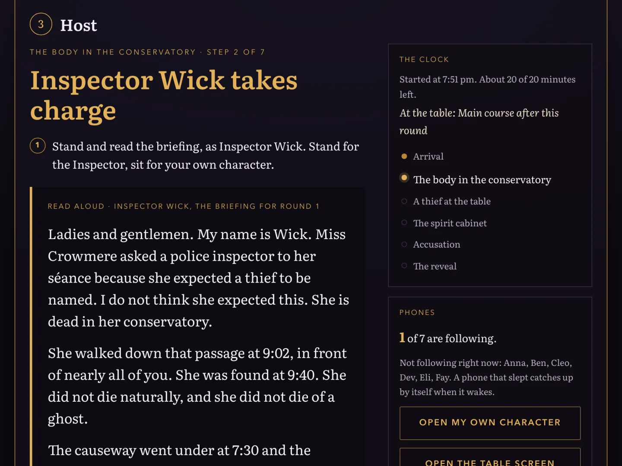
Task: Select the Arrival timeline dot
Action: point(404,156)
